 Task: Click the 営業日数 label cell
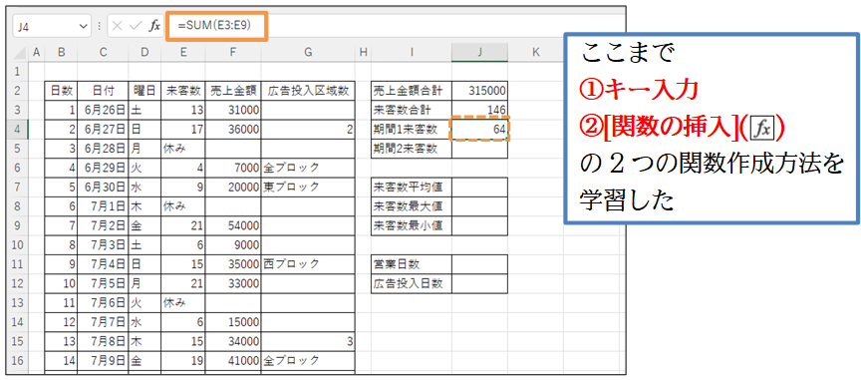pyautogui.click(x=412, y=264)
